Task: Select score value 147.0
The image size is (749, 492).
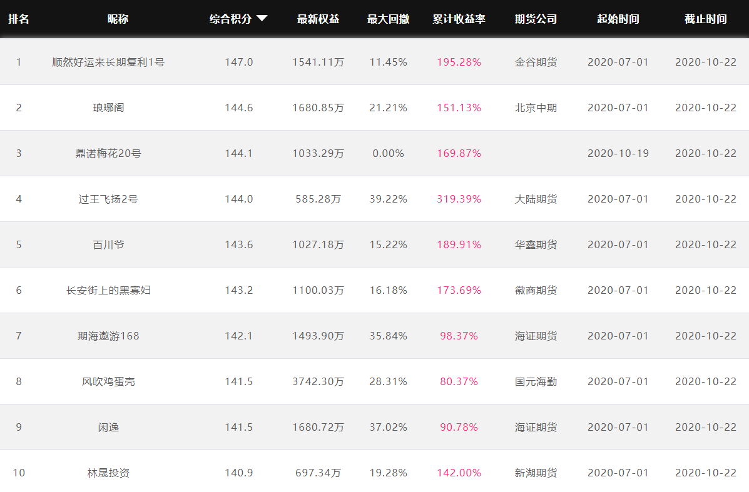Action: point(239,62)
